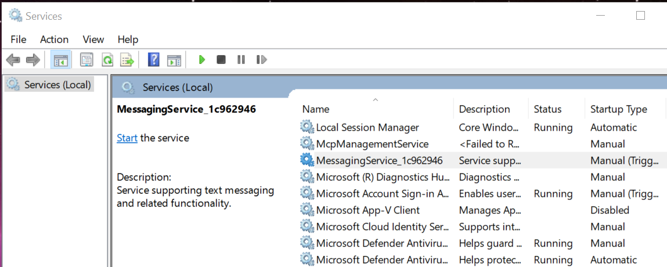Click the Diagnostics ... description cell
The image size is (667, 267).
click(489, 177)
